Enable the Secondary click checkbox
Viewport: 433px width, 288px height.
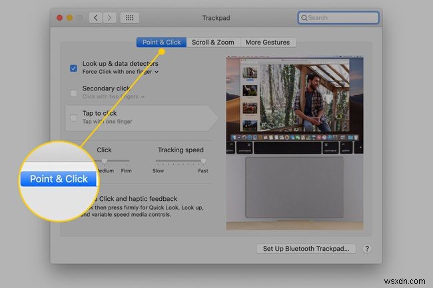tap(73, 93)
